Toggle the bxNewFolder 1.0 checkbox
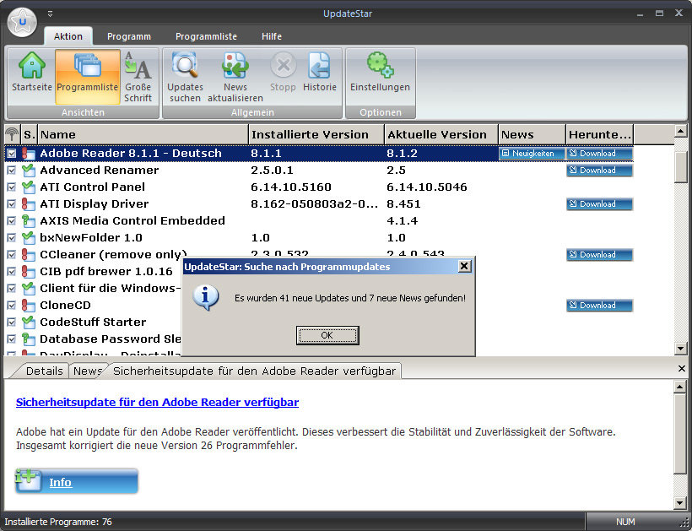This screenshot has width=692, height=531. (12, 237)
